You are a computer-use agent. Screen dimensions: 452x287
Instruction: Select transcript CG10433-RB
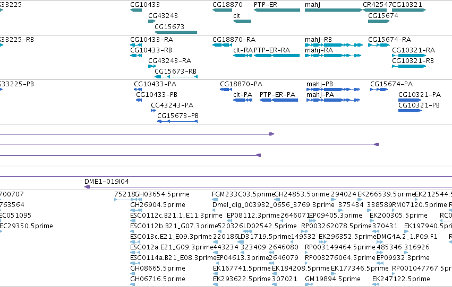[x=136, y=56]
